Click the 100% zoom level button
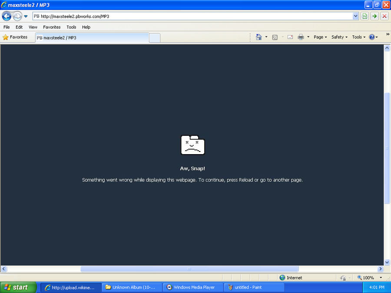Screen dimensions: 391x293 coord(365,277)
